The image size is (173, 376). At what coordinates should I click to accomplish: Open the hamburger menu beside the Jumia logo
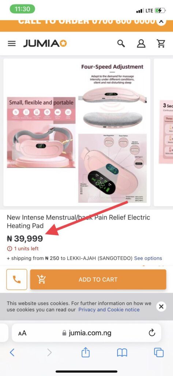[12, 43]
